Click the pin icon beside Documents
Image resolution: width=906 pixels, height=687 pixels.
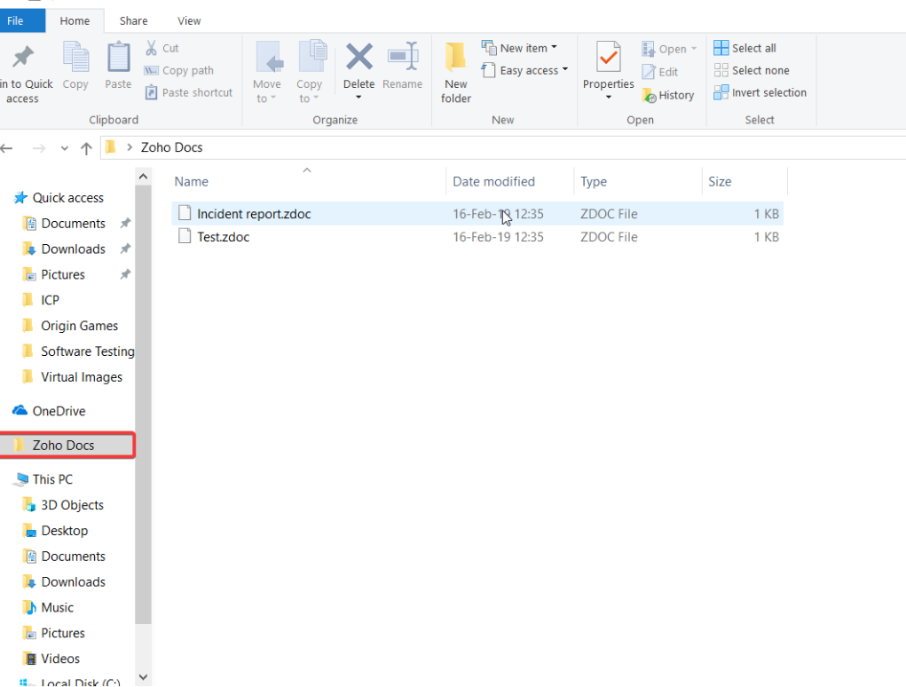[125, 223]
